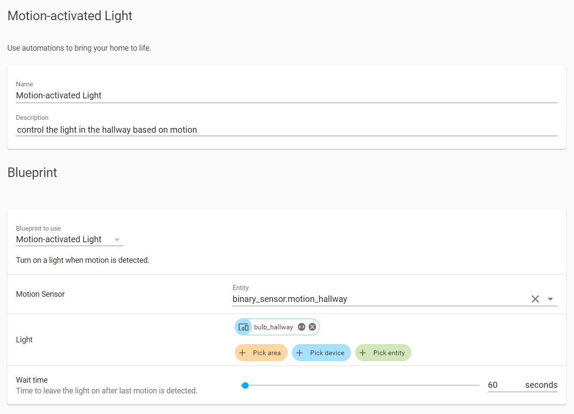Open the Blueprint to use dropdown
The width and height of the screenshot is (574, 414).
pyautogui.click(x=117, y=240)
